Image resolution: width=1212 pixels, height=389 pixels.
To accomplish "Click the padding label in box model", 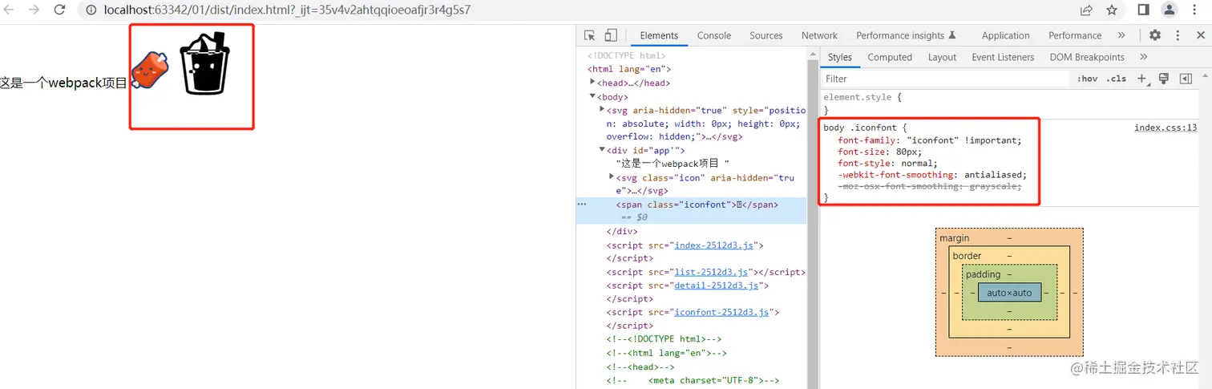I will point(983,274).
